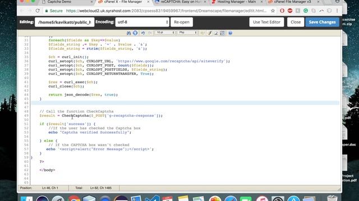
Task: Close the Captcha Demo tab
Action: [92, 2]
